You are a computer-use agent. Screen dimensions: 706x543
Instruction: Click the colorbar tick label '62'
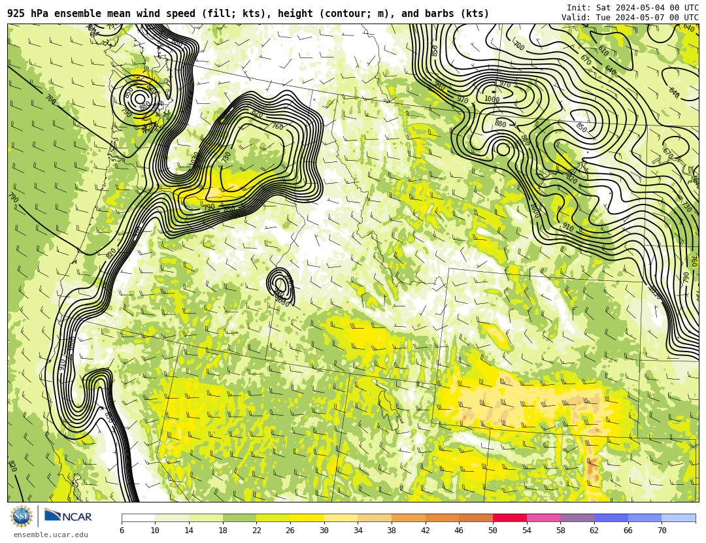594,531
